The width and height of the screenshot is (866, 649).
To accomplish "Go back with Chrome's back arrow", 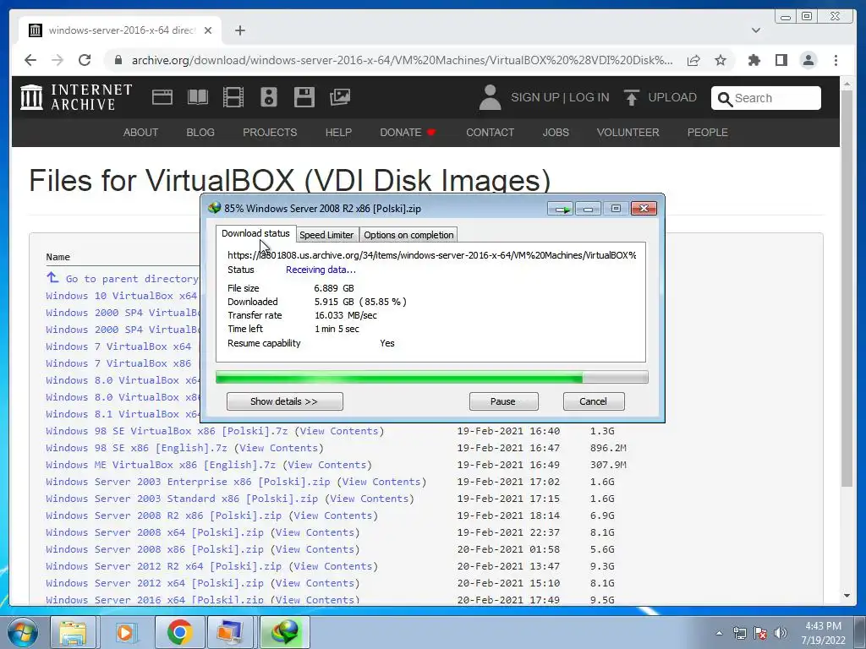I will coord(30,60).
